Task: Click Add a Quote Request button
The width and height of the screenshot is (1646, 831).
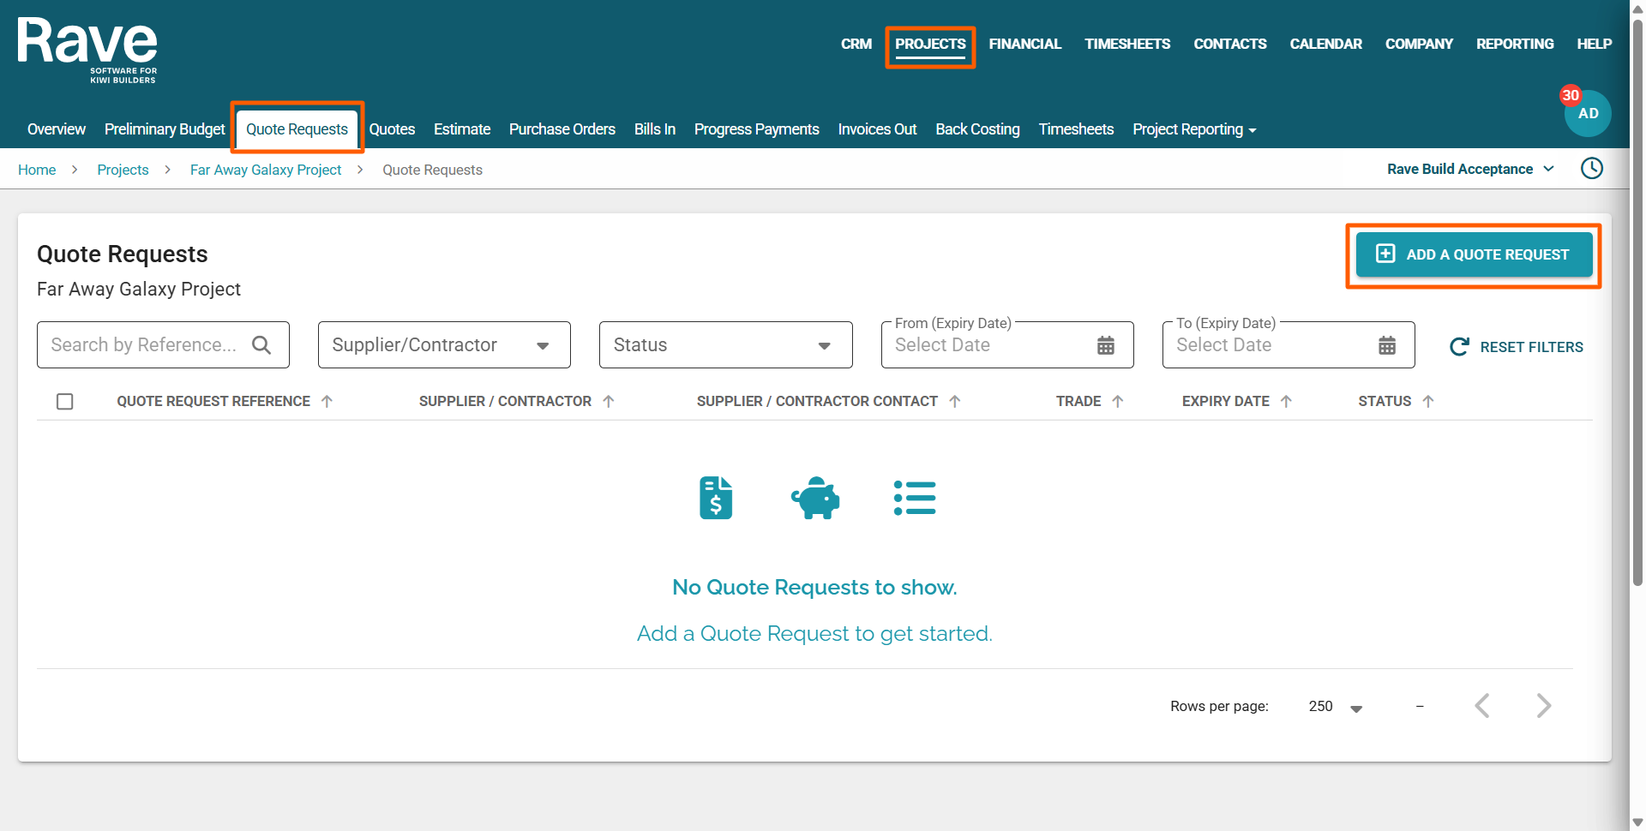Action: 1473,254
